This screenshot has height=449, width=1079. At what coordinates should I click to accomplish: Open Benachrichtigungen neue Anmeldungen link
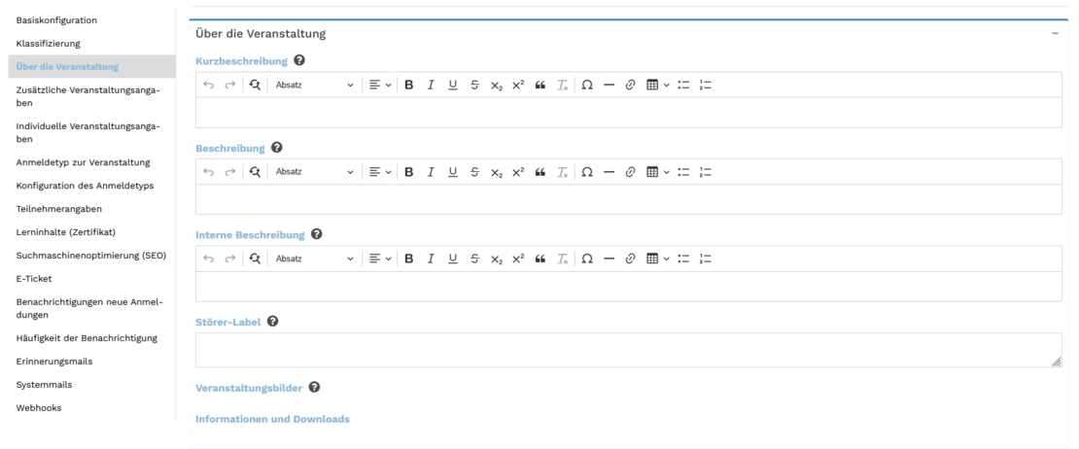pos(89,309)
